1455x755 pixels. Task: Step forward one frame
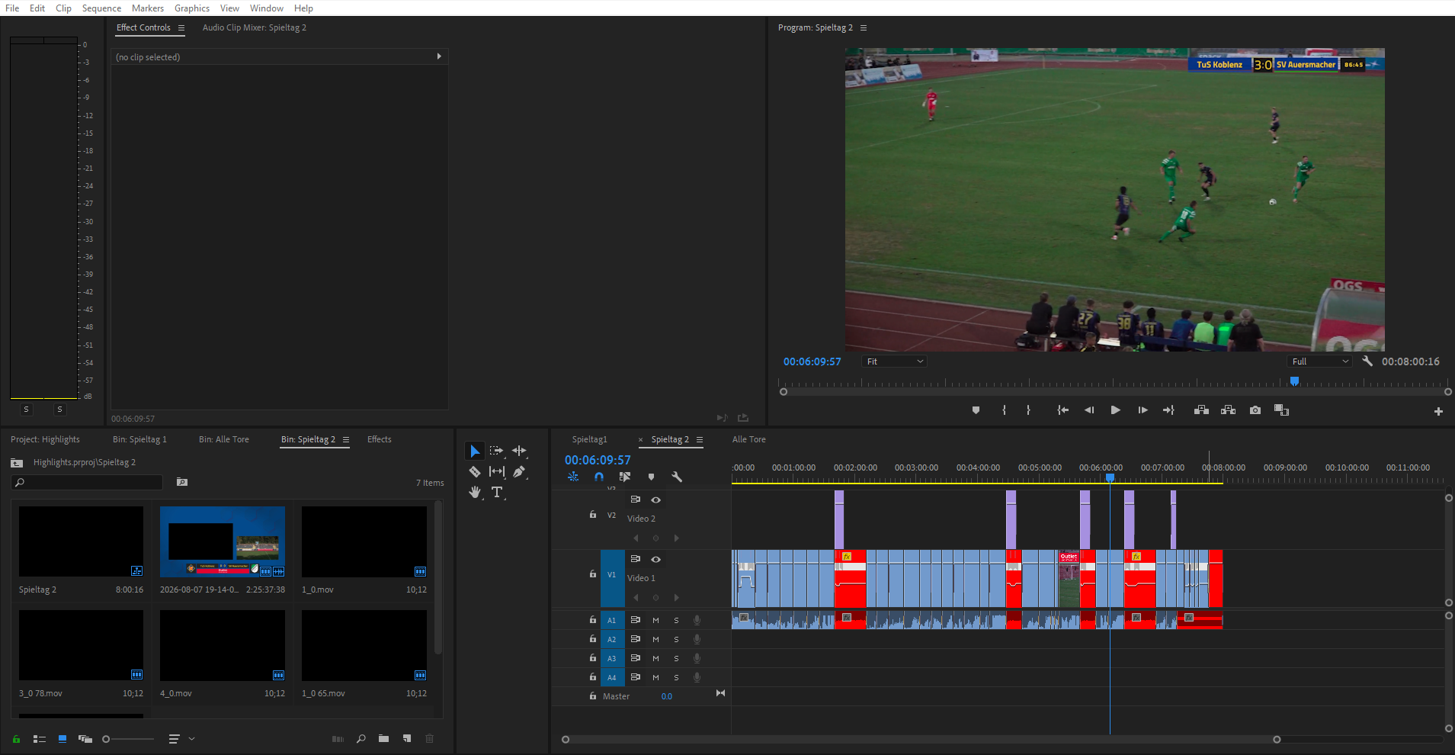pyautogui.click(x=1143, y=410)
